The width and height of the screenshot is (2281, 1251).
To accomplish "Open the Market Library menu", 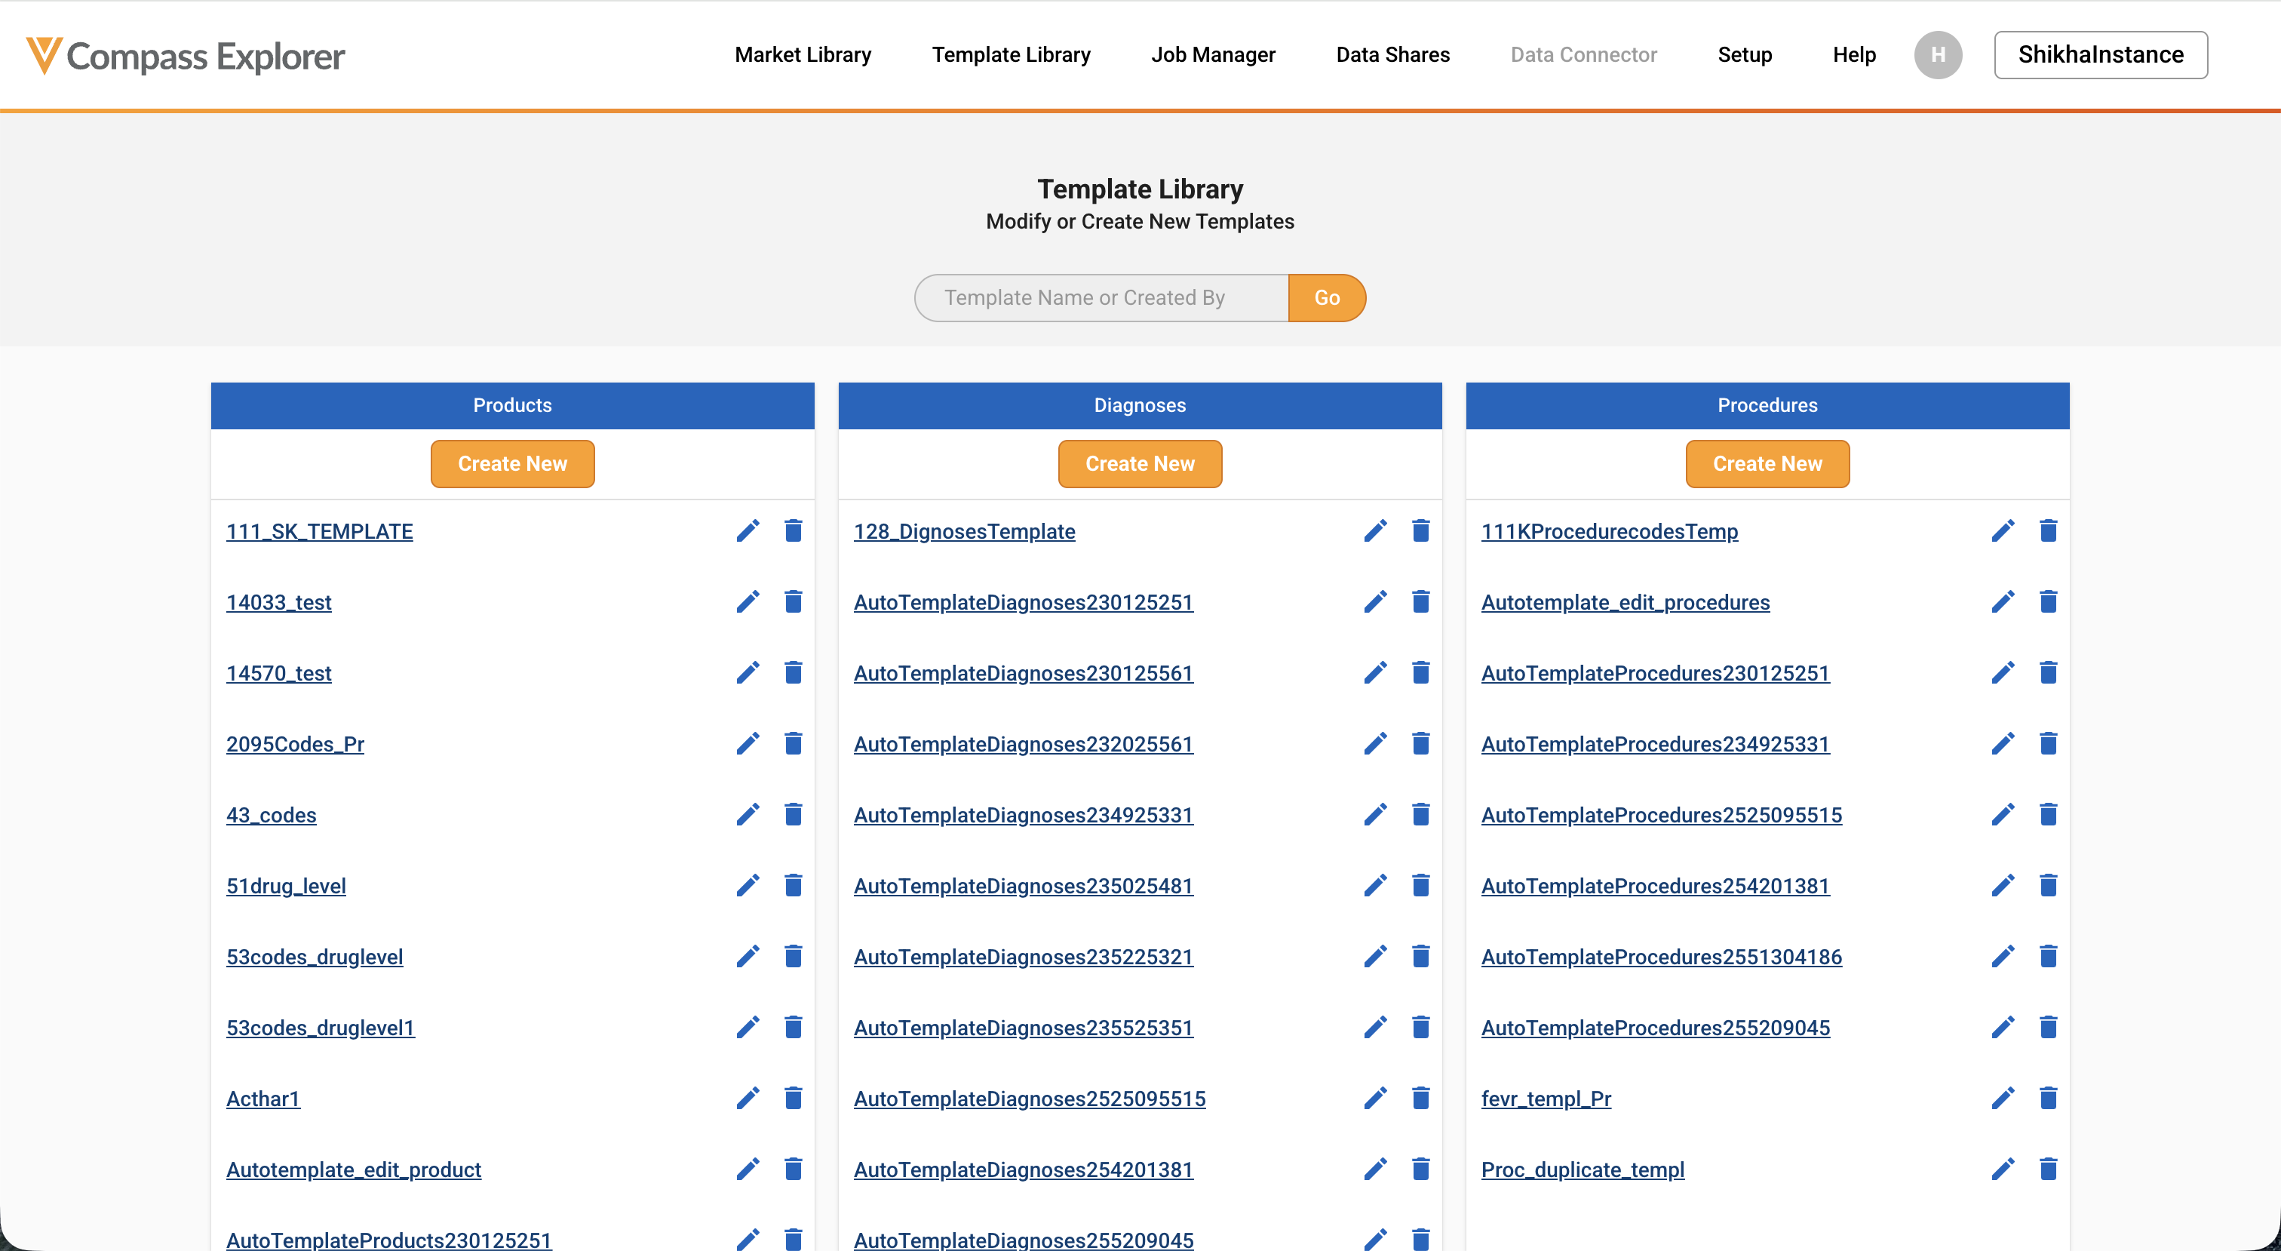I will tap(803, 55).
